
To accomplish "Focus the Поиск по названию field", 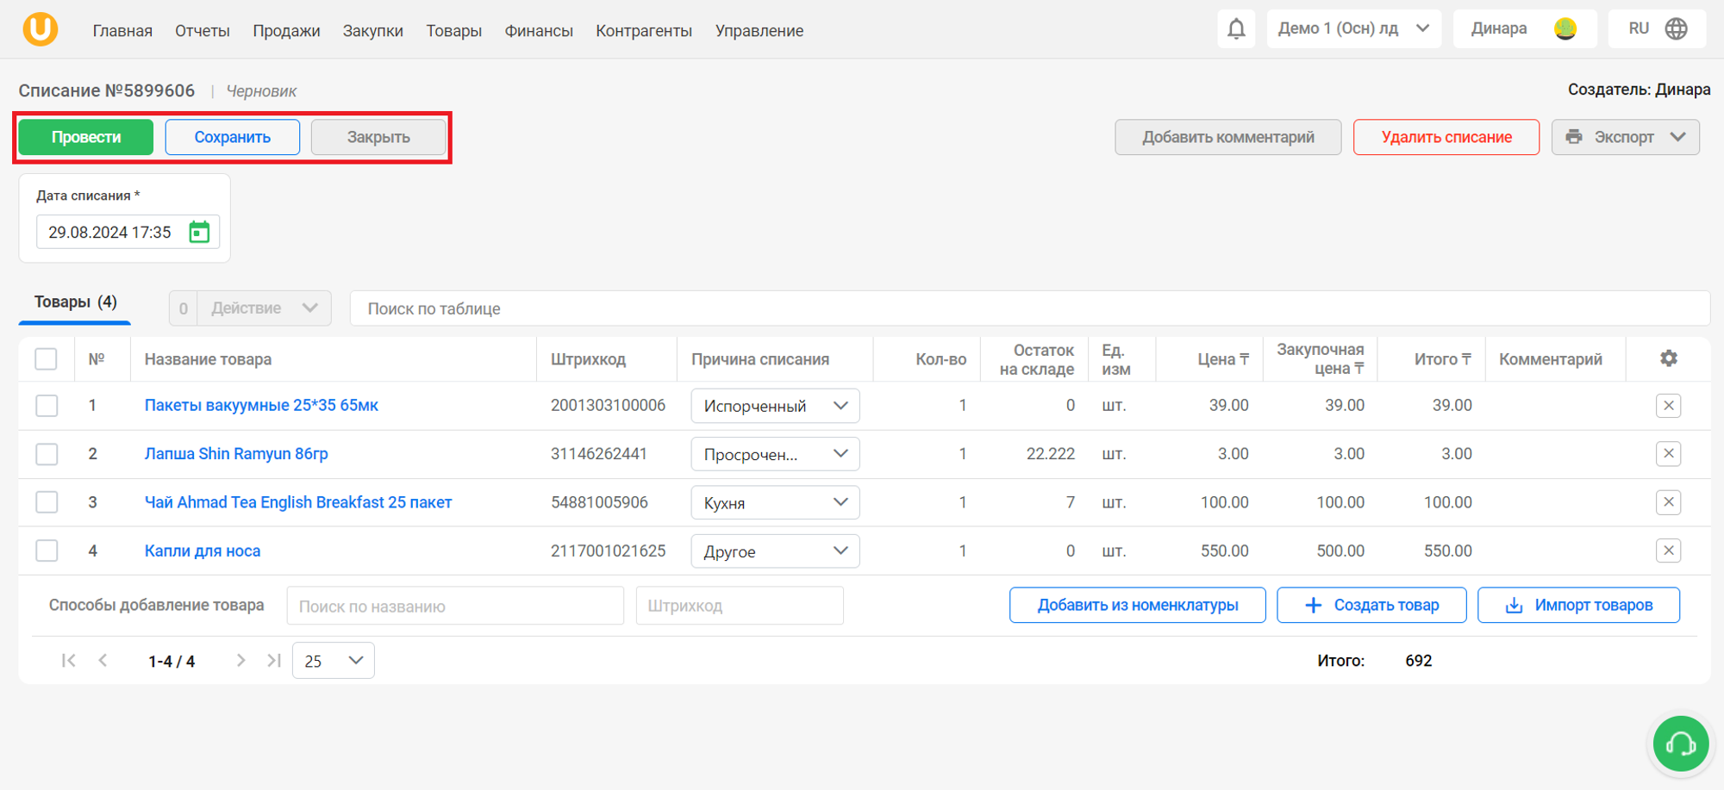I will coord(455,606).
